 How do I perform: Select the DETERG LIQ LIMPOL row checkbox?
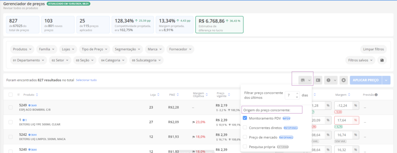(10, 137)
